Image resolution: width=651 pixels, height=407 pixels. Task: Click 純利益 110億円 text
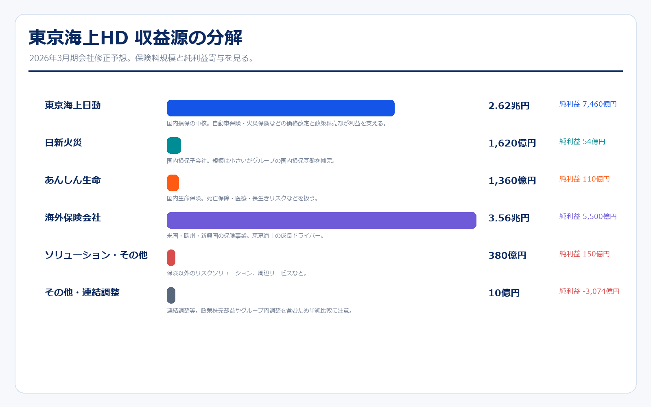pos(585,179)
